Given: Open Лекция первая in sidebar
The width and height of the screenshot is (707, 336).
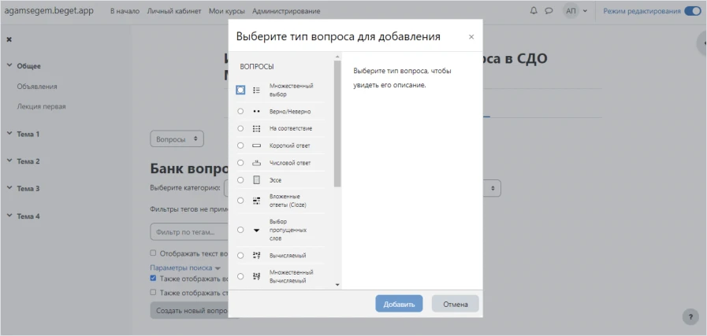Looking at the screenshot, I should (42, 107).
